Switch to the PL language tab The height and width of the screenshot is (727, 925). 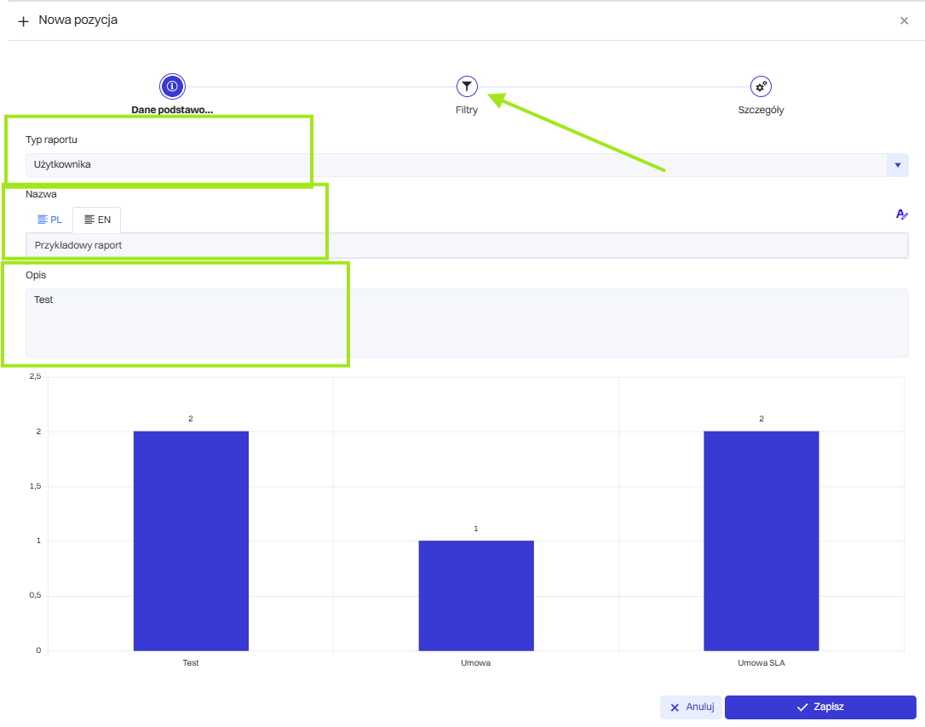coord(49,220)
